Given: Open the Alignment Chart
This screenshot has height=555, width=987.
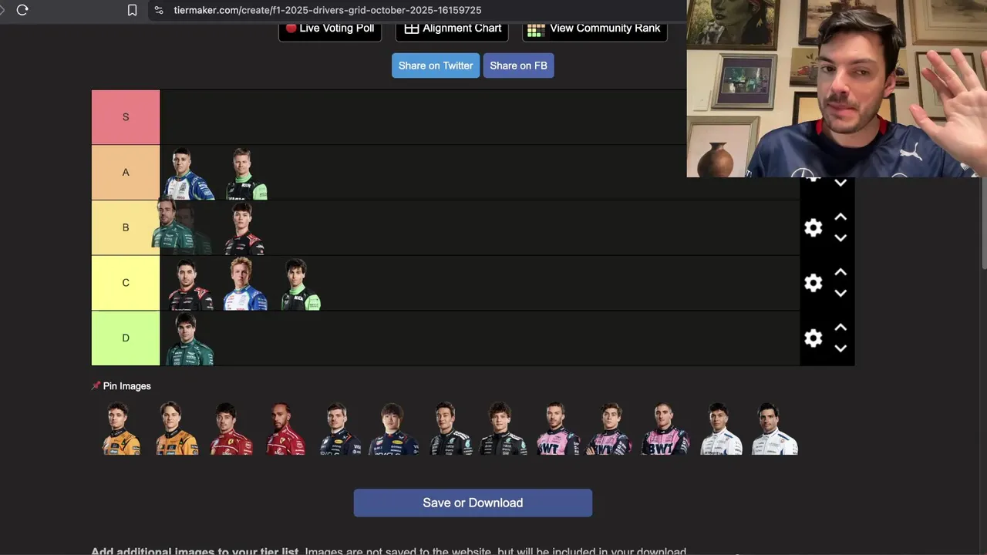Looking at the screenshot, I should coord(453,29).
